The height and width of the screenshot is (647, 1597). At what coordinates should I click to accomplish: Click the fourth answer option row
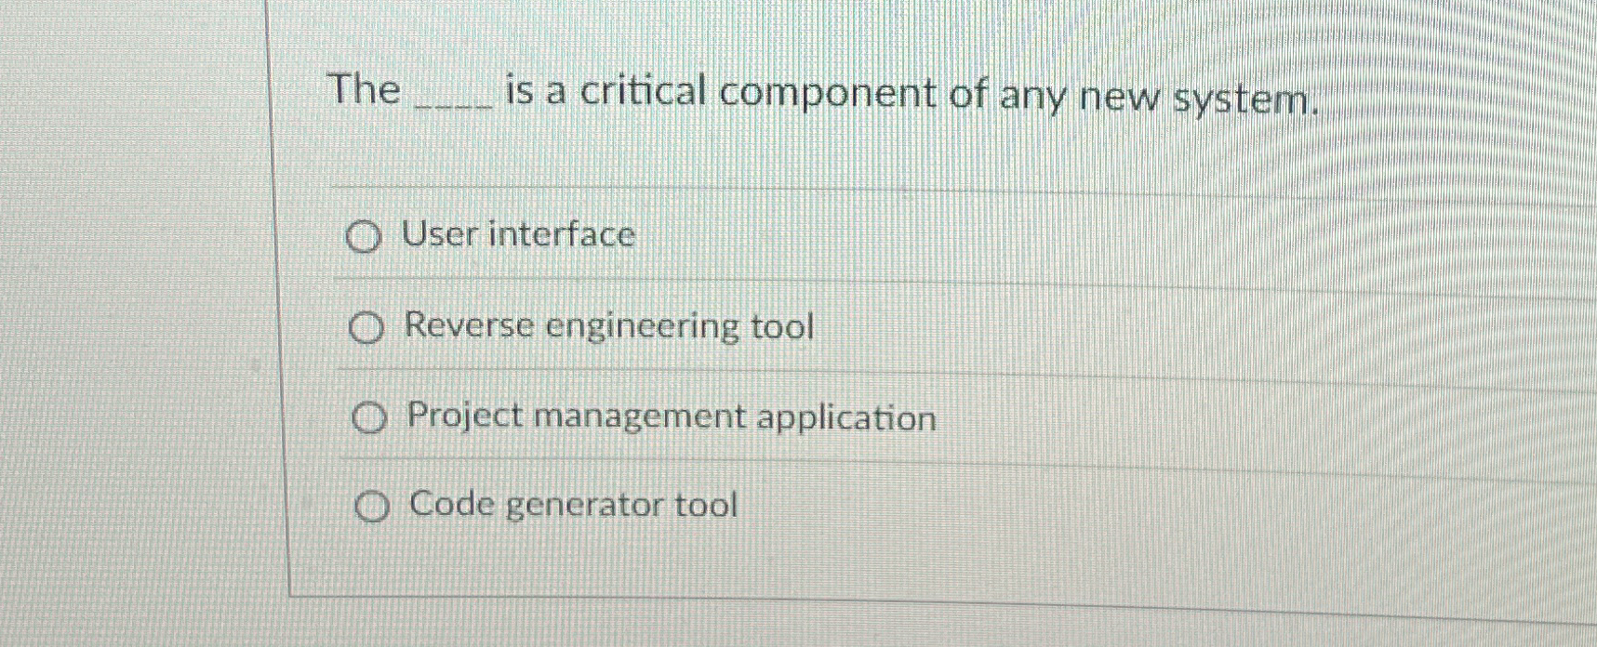(x=651, y=507)
